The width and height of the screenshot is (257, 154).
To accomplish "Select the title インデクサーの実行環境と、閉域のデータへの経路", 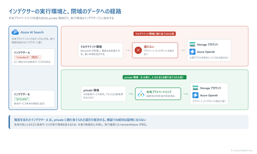I will point(65,11).
